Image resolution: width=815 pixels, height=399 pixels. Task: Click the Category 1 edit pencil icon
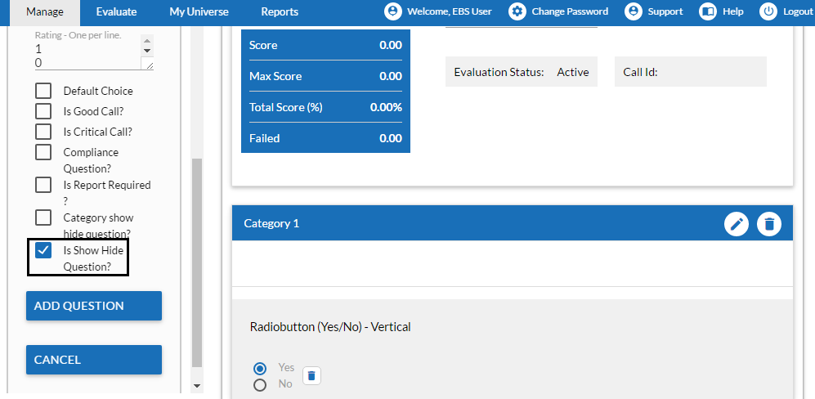point(737,224)
